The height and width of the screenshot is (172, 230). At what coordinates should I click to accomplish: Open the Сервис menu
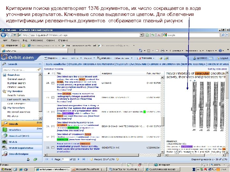point(50,40)
